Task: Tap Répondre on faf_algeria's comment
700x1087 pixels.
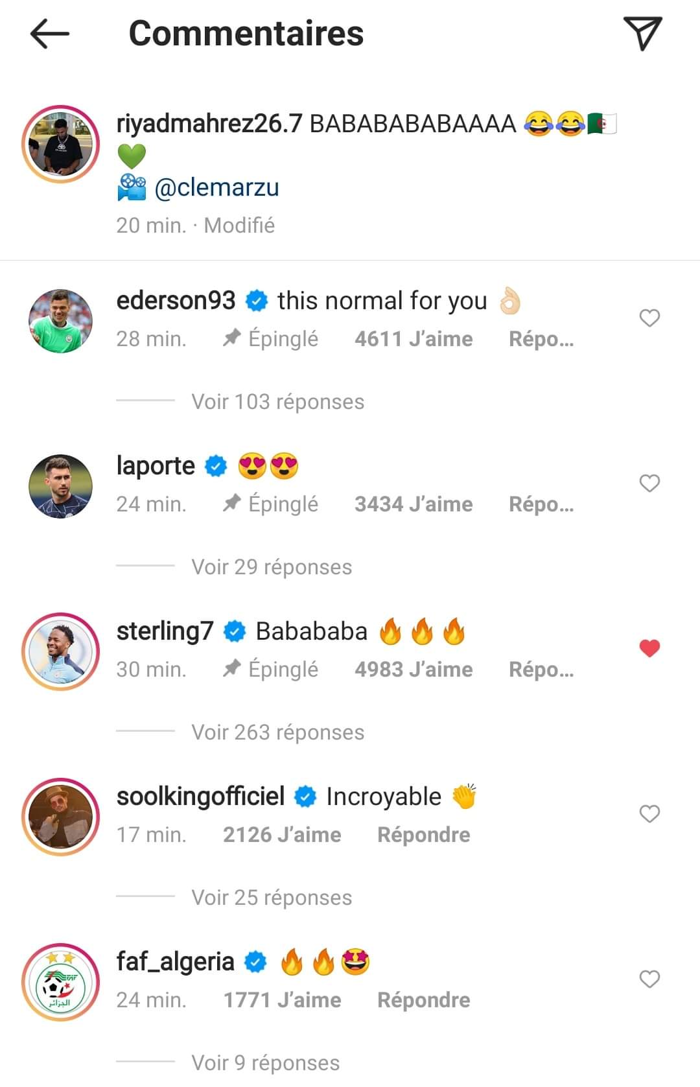Action: coord(423,1000)
